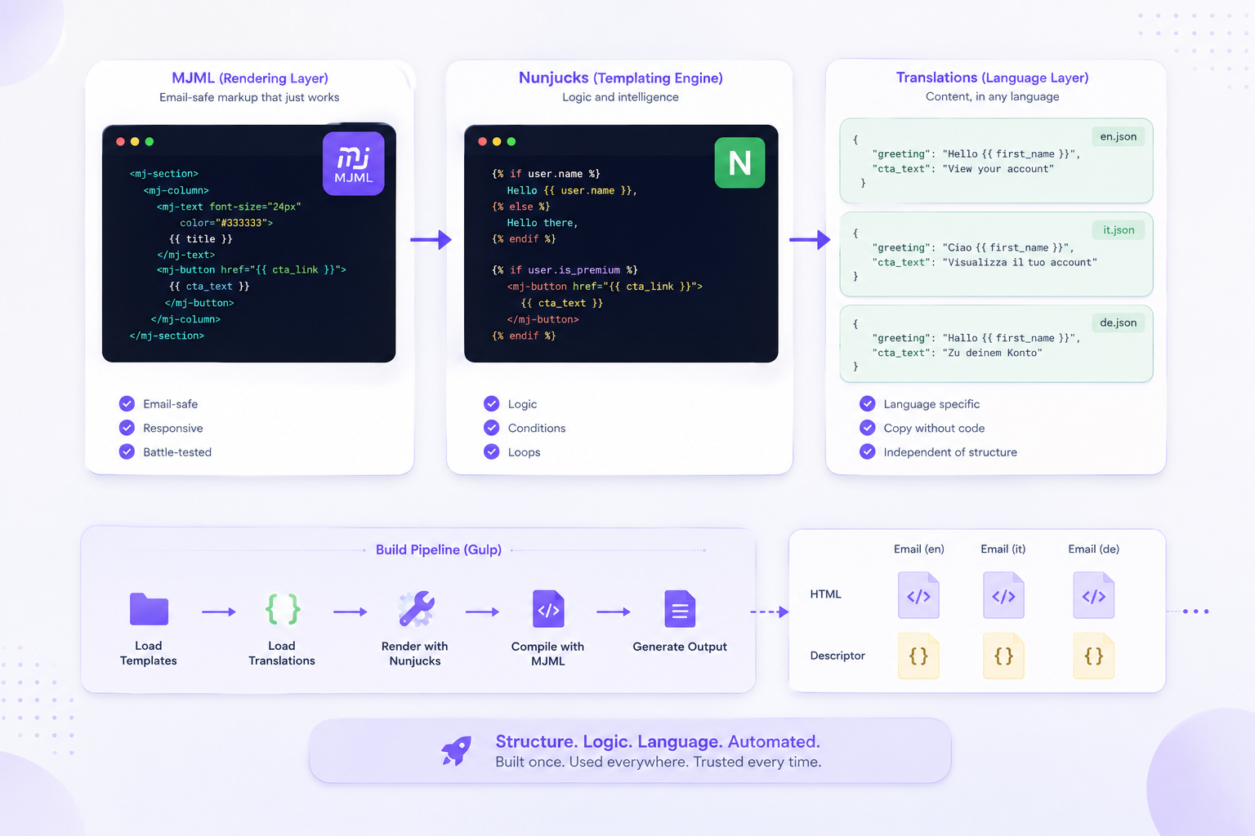Open the HTML file icon under Email (en)
This screenshot has width=1255, height=836.
[x=918, y=595]
